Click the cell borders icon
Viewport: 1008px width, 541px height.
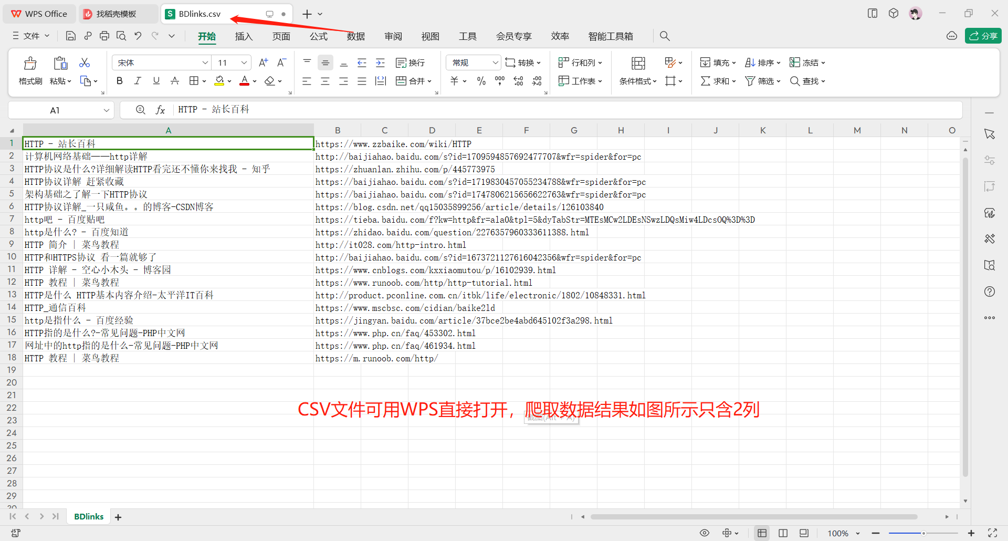click(x=194, y=81)
